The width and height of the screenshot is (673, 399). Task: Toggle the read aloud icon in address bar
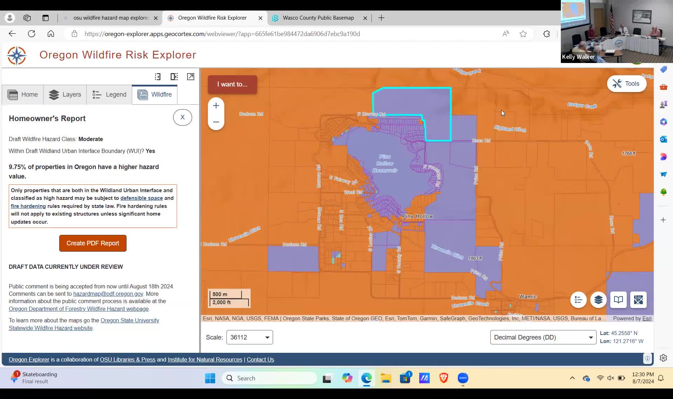tap(505, 34)
